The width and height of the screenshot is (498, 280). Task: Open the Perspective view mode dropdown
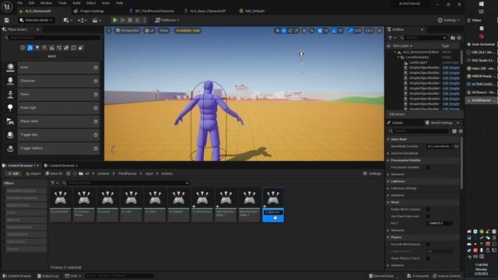[128, 31]
